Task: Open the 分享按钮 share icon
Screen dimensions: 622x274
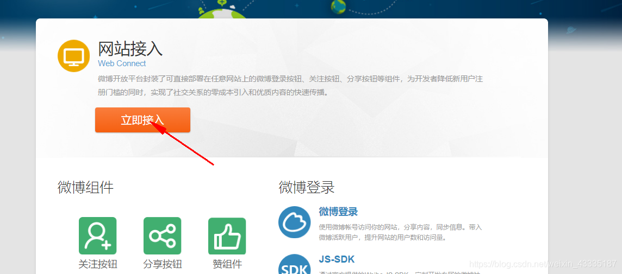Action: pos(162,236)
